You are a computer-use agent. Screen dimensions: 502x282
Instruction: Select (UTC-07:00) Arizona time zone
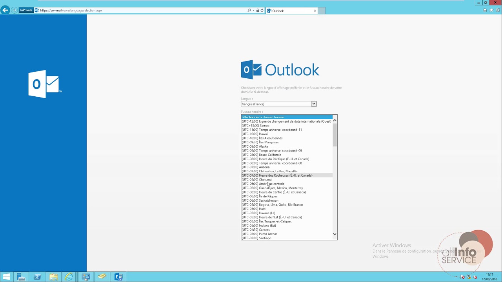[x=286, y=167]
